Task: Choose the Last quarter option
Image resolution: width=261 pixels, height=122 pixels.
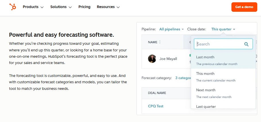Action: [223, 106]
